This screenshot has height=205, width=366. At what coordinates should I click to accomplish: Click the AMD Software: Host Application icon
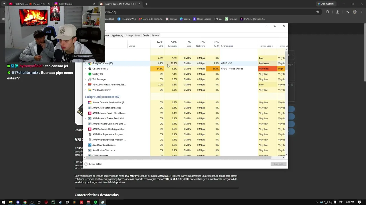click(90, 129)
